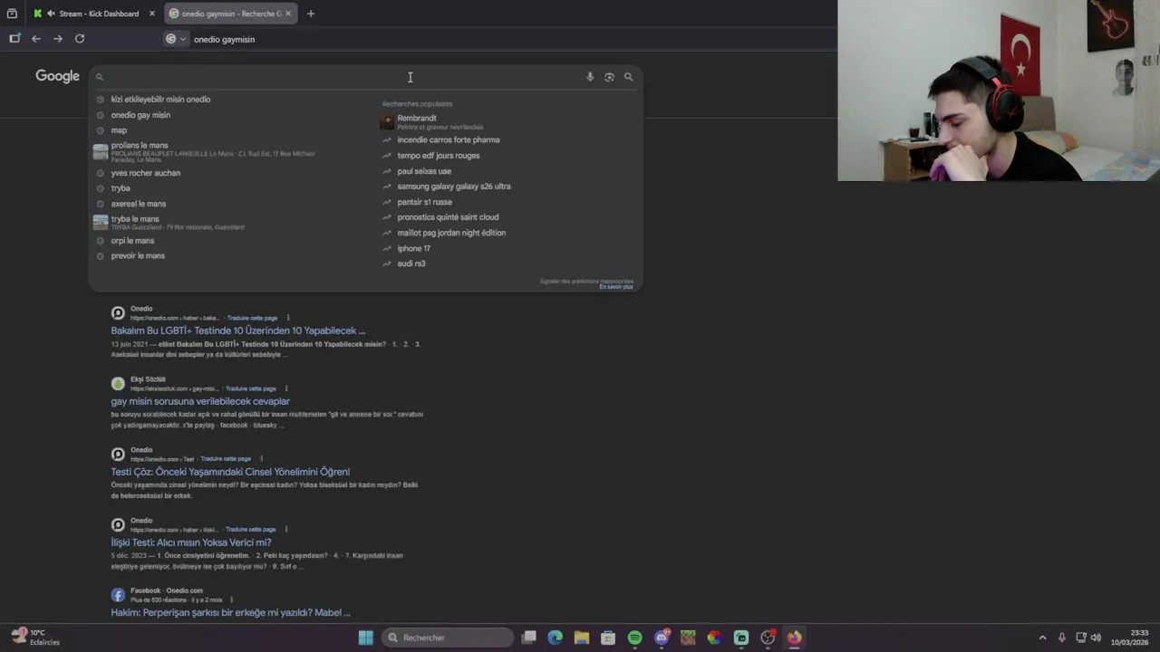Open Microsoft Store from taskbar
This screenshot has width=1160, height=652.
(608, 638)
